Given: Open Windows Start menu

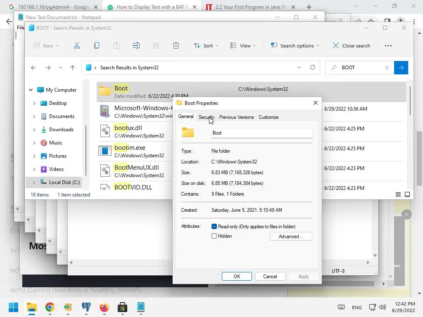Looking at the screenshot, I should pos(13,307).
